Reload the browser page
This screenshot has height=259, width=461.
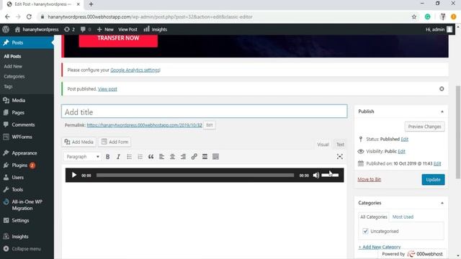click(29, 17)
